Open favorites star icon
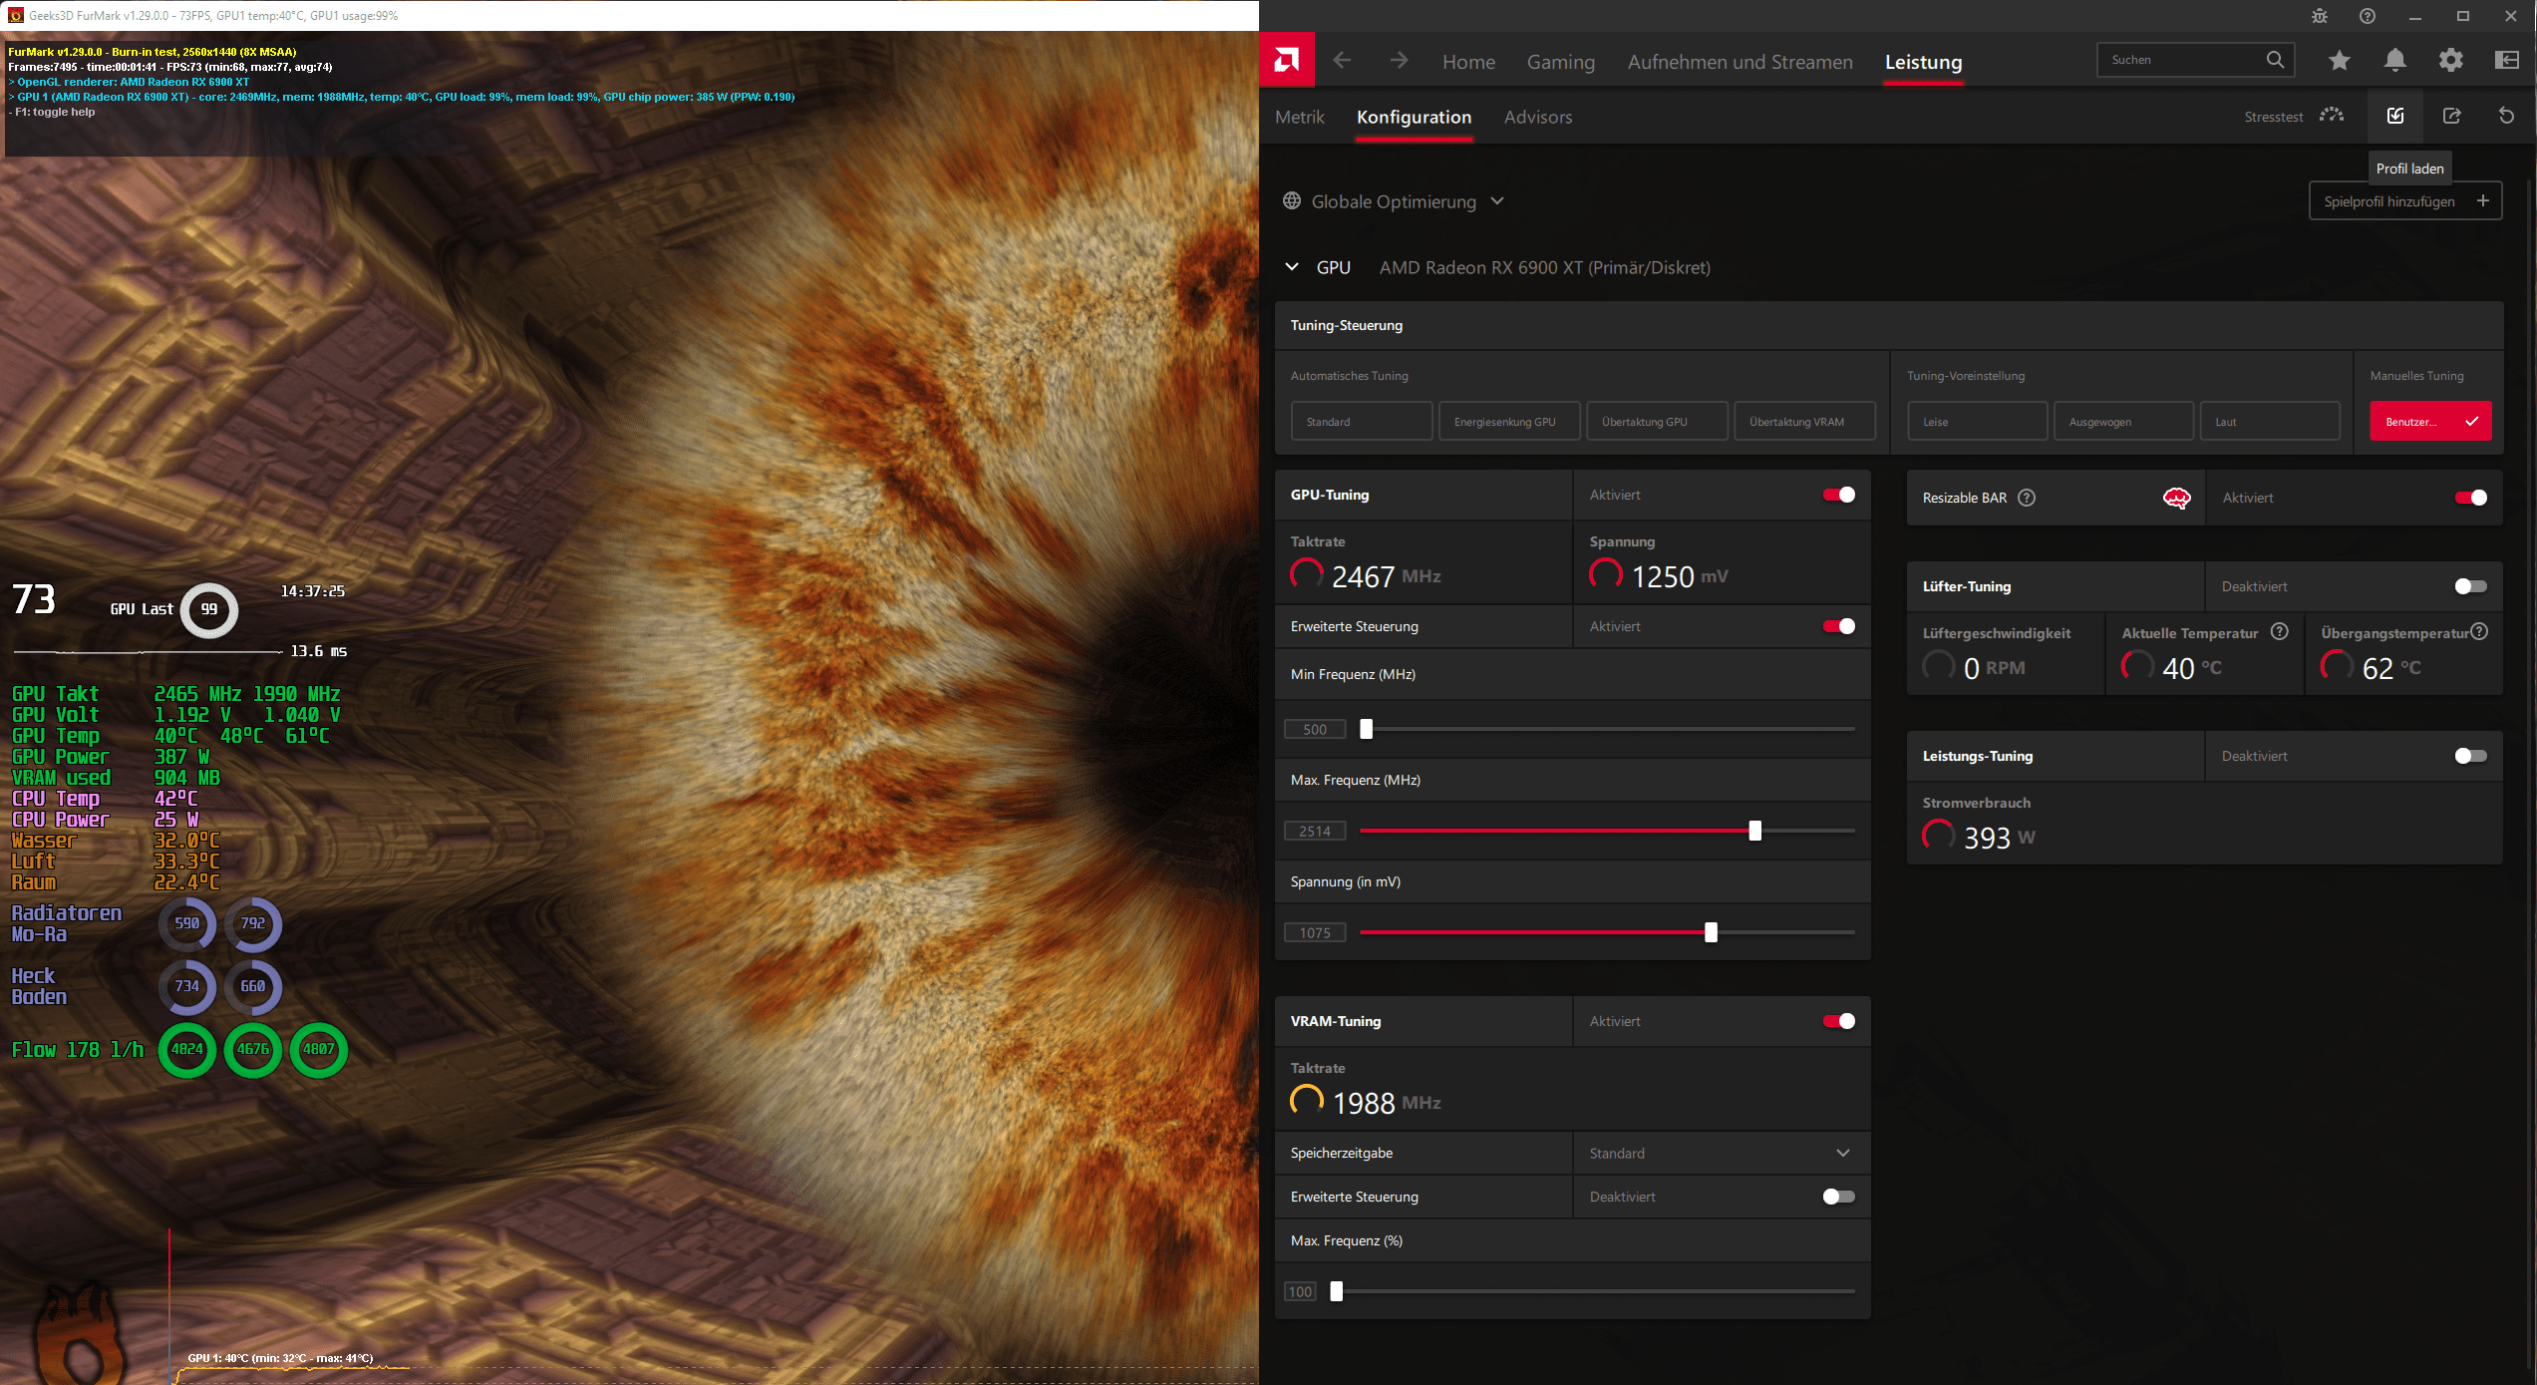Viewport: 2537px width, 1385px height. pyautogui.click(x=2340, y=61)
